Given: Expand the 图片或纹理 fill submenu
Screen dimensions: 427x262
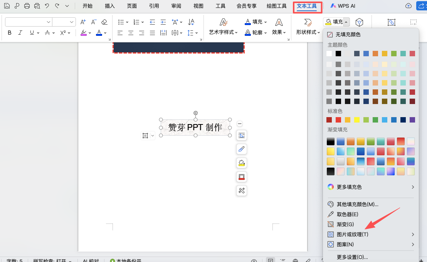Looking at the screenshot, I should 352,234.
